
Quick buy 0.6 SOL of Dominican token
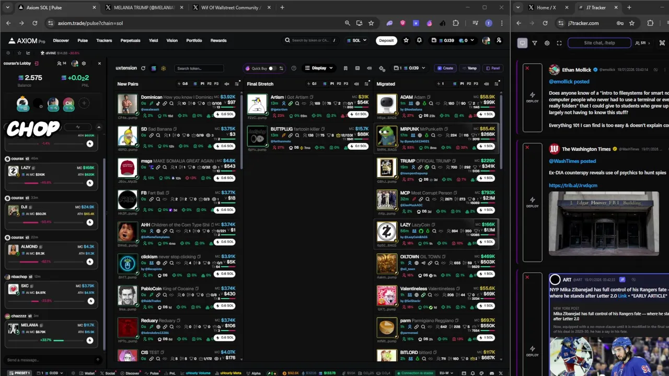pyautogui.click(x=225, y=114)
